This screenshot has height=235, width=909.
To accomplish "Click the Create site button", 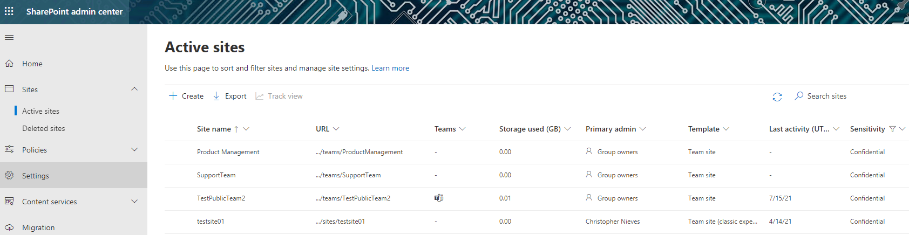I will [x=186, y=96].
